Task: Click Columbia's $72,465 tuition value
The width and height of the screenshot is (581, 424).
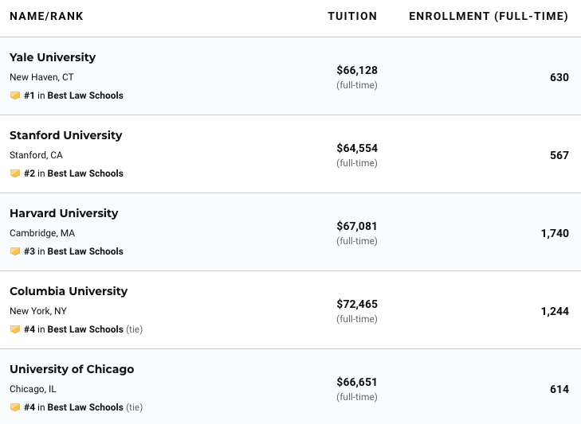Action: pos(357,304)
